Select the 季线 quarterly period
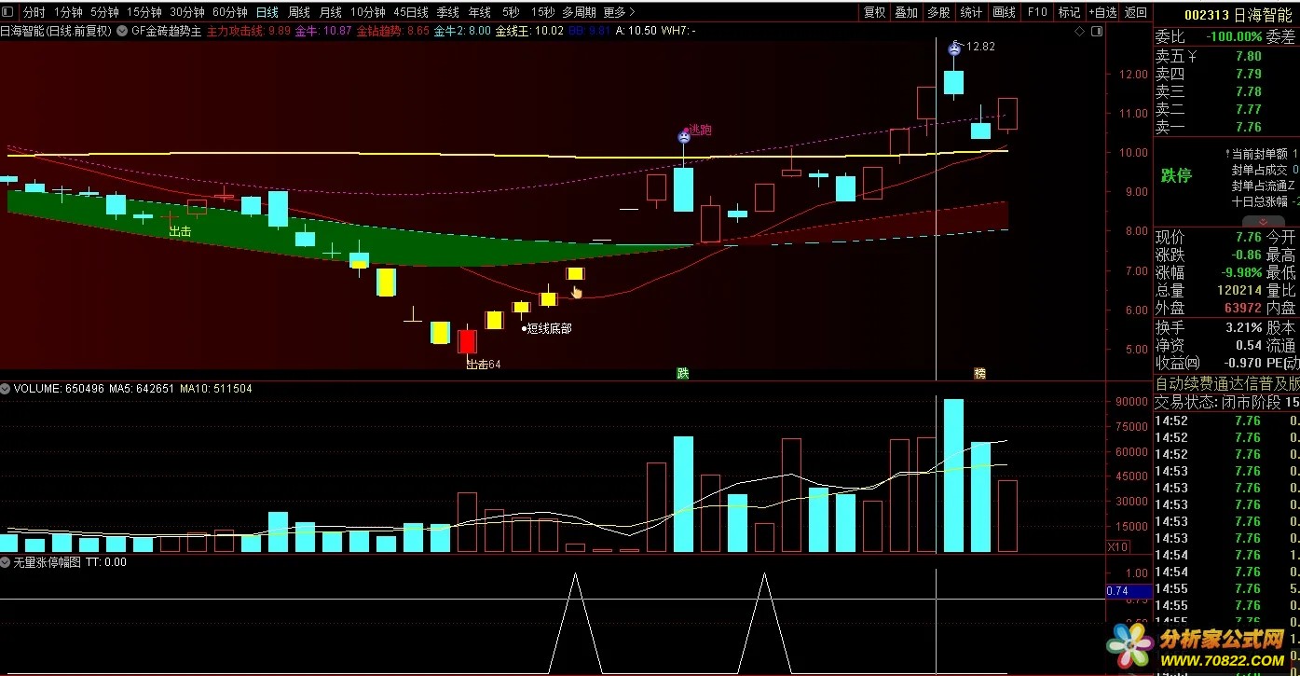This screenshot has width=1300, height=676. pyautogui.click(x=448, y=12)
